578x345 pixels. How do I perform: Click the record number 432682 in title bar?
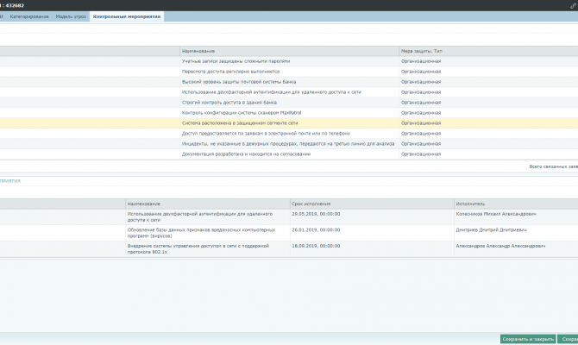point(15,5)
